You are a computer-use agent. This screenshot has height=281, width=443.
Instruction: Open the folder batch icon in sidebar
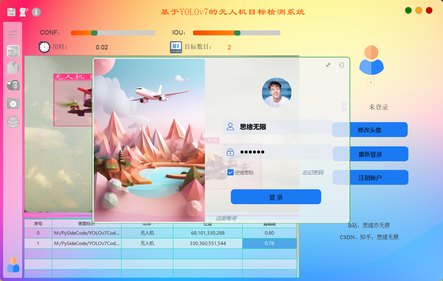[x=13, y=68]
